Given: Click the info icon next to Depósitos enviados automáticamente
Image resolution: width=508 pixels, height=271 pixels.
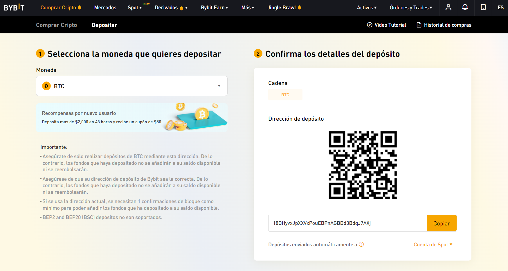Looking at the screenshot, I should [361, 244].
